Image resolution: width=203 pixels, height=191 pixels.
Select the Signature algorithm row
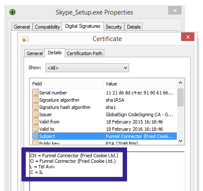(103, 100)
